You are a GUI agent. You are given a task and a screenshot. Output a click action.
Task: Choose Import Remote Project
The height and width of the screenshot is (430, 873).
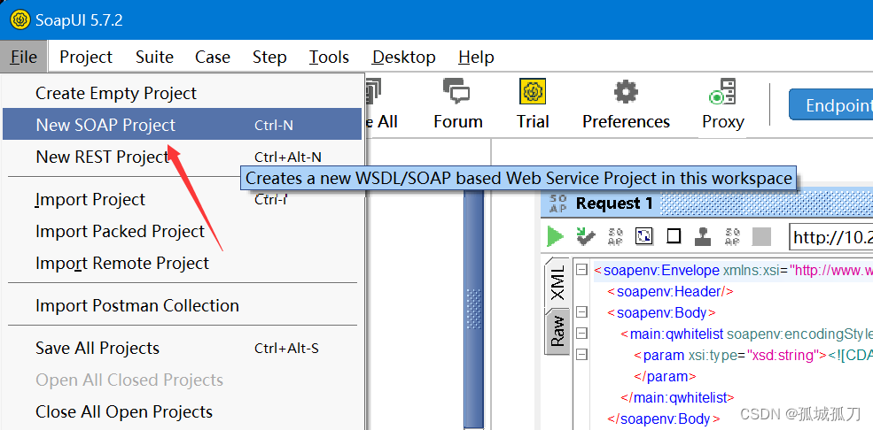click(x=182, y=262)
